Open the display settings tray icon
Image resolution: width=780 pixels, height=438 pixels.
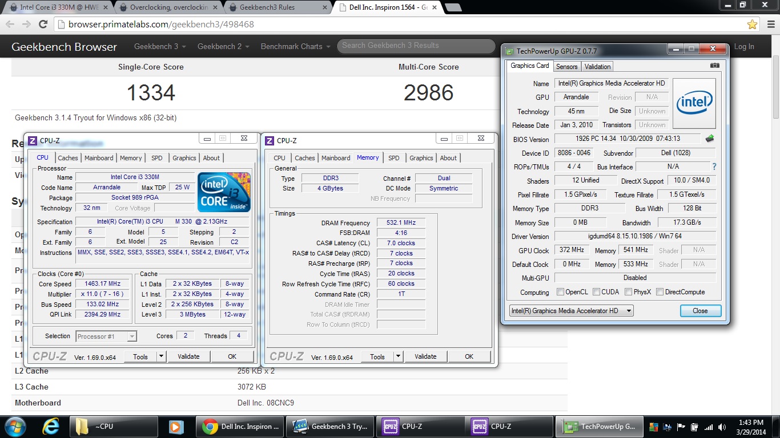pyautogui.click(x=668, y=427)
